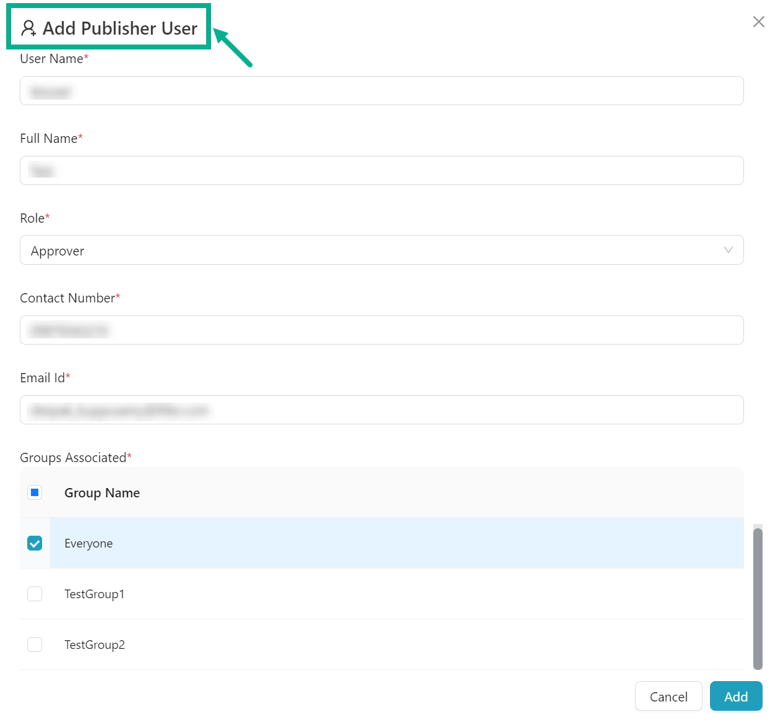Click the Add button to save user
This screenshot has width=783, height=725.
point(735,697)
